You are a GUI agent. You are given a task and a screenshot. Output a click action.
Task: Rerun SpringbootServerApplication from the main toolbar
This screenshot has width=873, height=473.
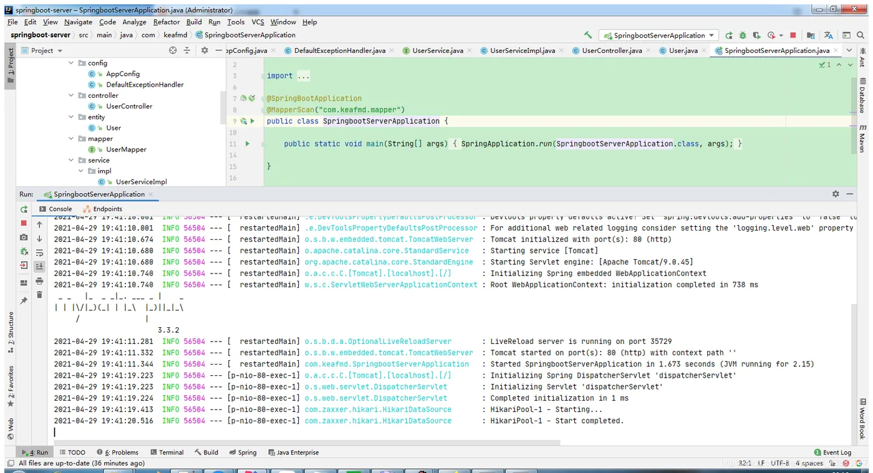coord(729,36)
